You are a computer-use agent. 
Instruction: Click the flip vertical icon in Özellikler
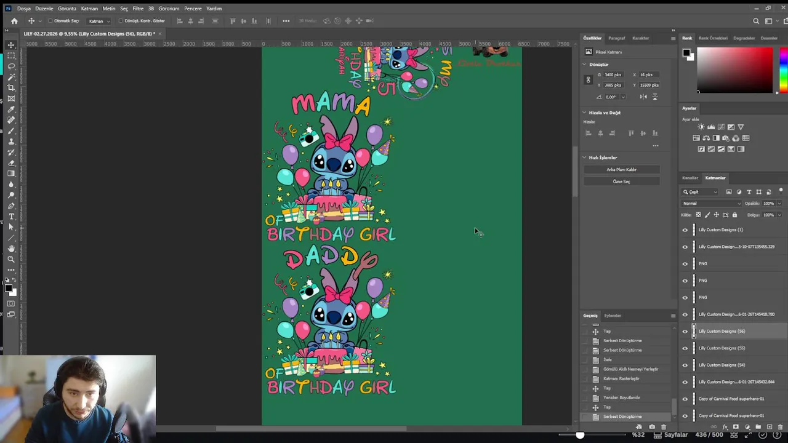click(654, 97)
